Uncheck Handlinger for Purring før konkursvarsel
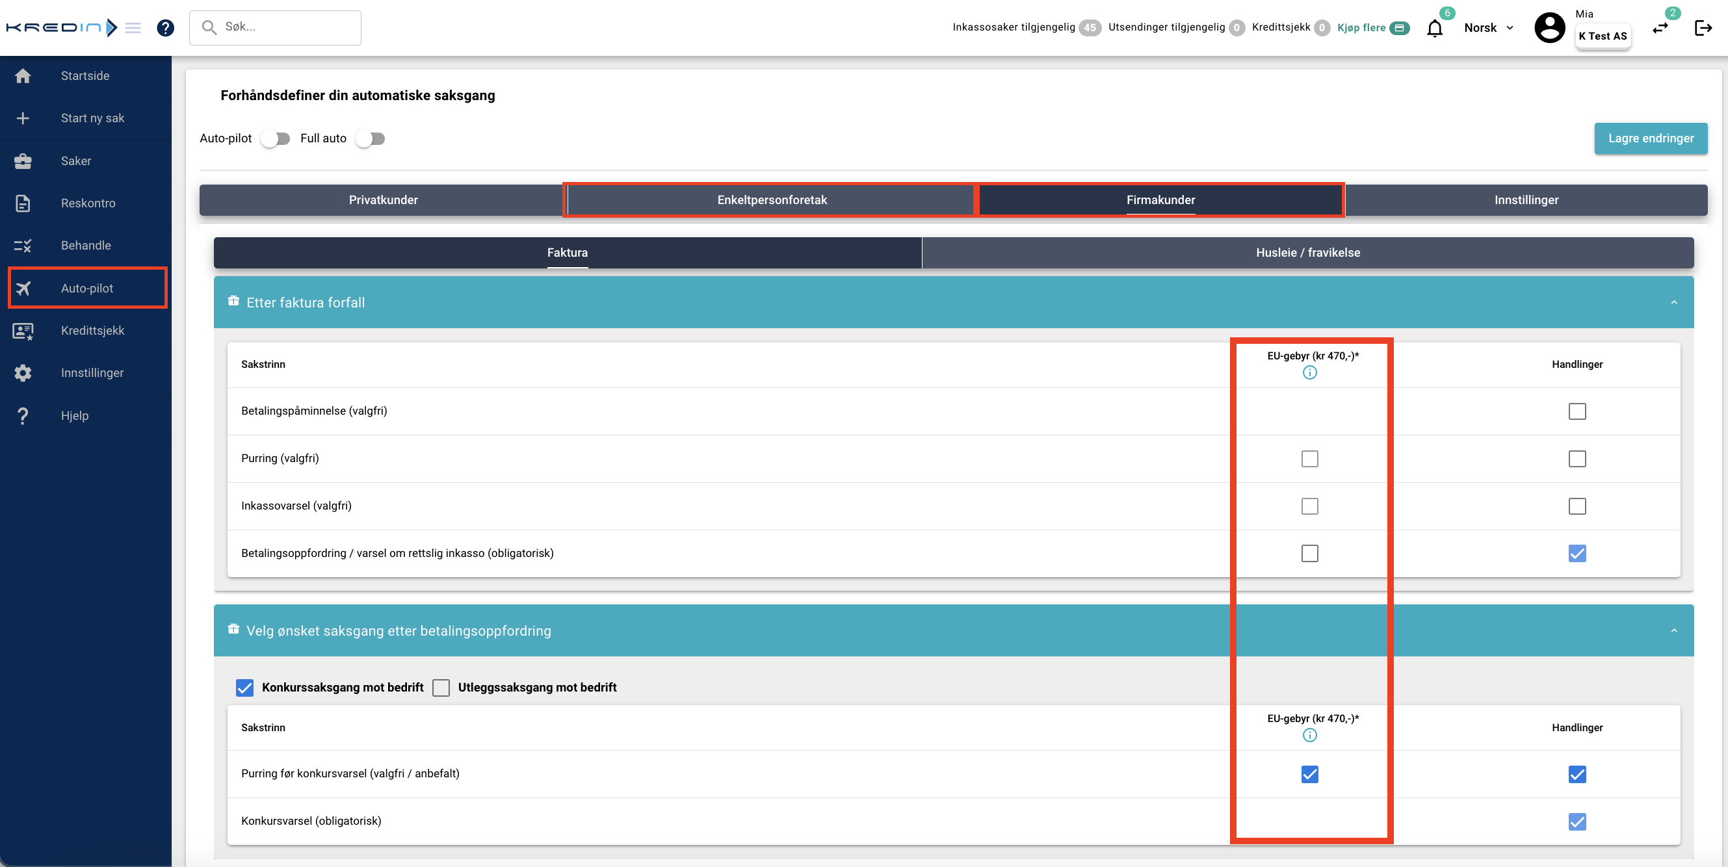This screenshot has width=1728, height=867. pos(1577,775)
